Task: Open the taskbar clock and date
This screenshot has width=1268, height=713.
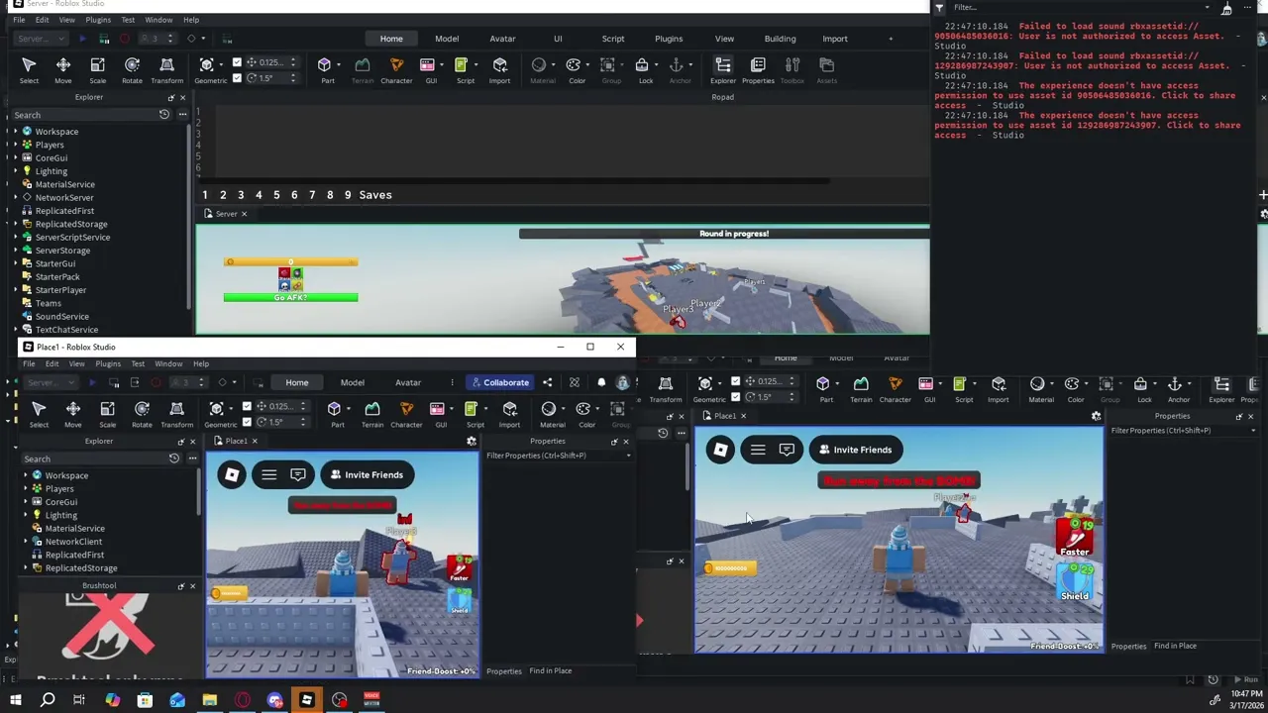Action: pyautogui.click(x=1245, y=701)
